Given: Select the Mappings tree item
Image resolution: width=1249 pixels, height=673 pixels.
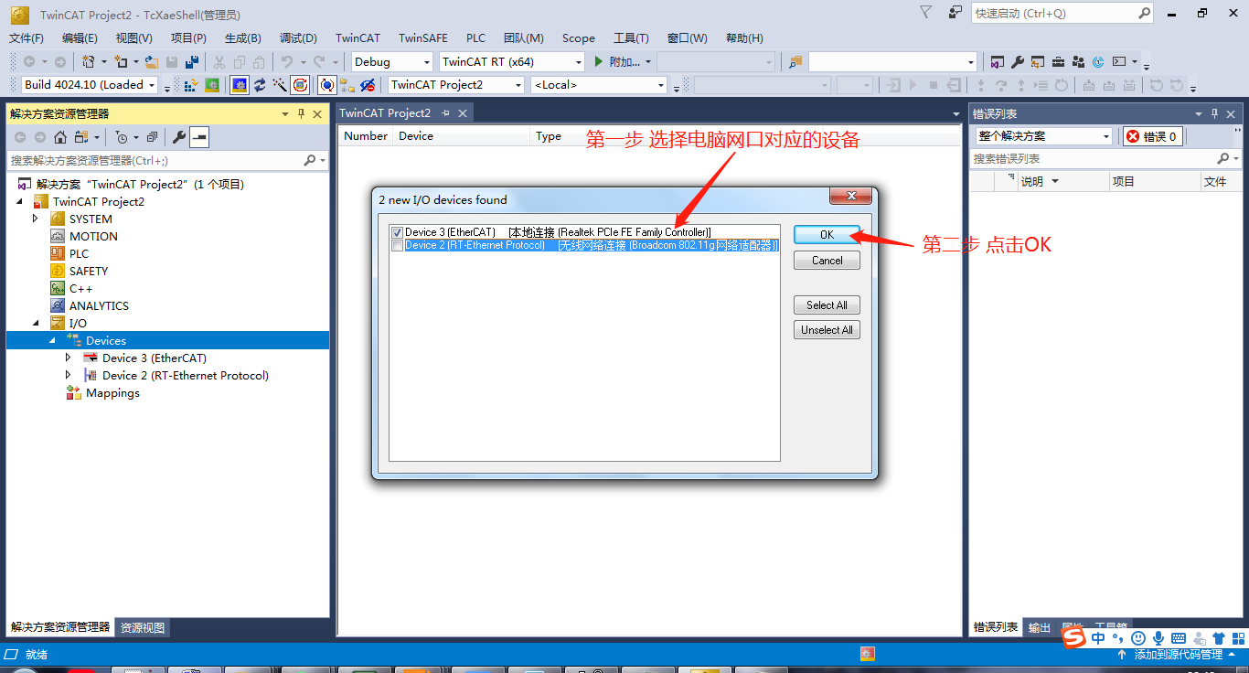Looking at the screenshot, I should tap(112, 392).
